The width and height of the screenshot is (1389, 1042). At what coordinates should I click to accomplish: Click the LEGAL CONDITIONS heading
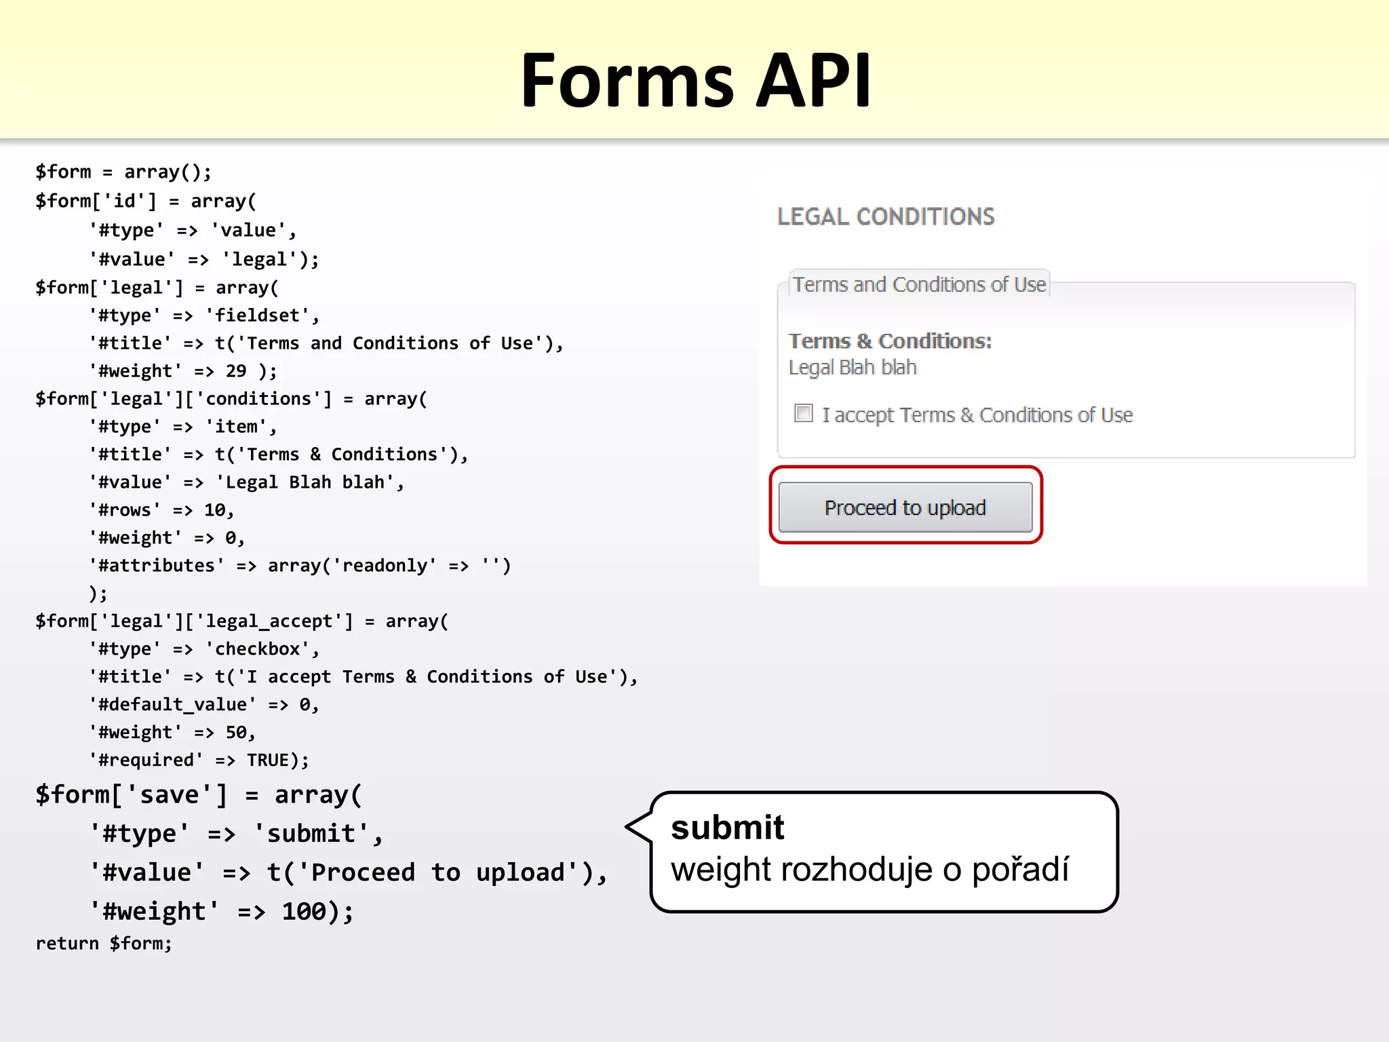click(x=886, y=217)
